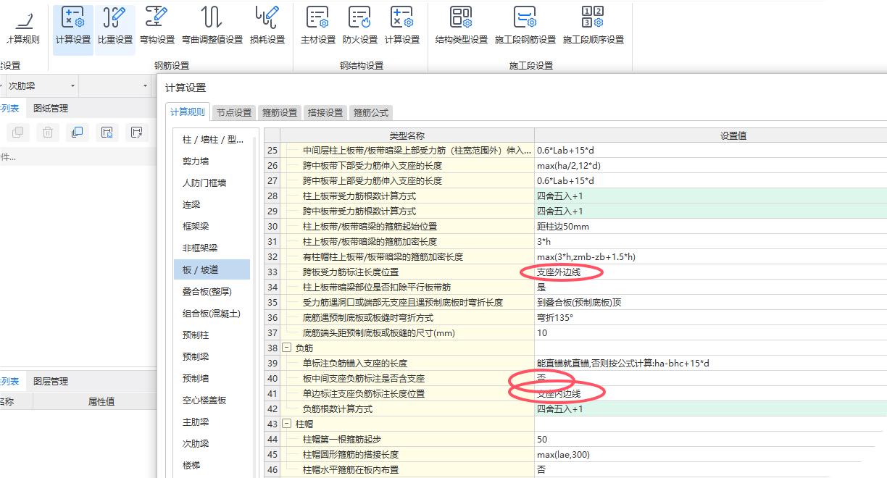Select 框架梁 in the category list
Viewport: 887px width, 478px height.
pos(212,227)
